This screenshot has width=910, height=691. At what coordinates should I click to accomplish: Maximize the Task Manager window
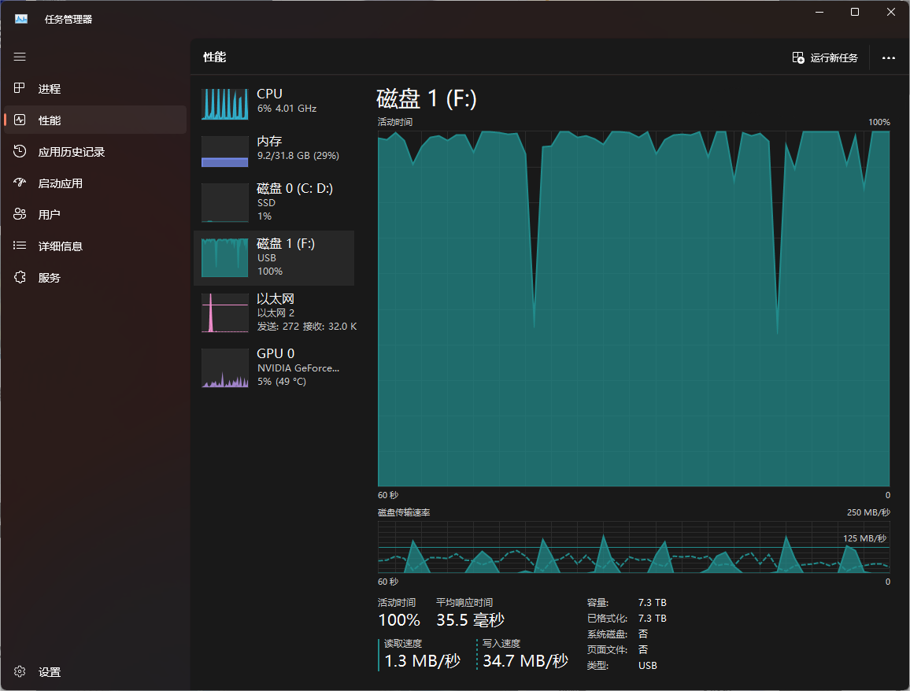point(855,12)
